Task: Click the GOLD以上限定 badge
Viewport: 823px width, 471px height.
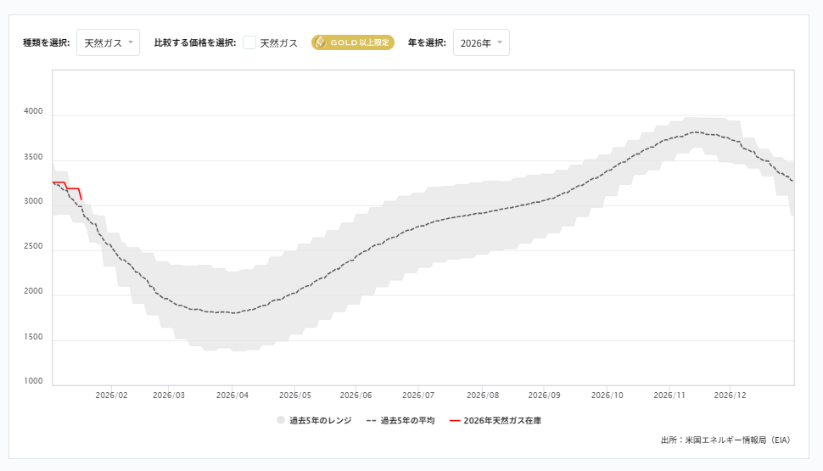Action: point(353,42)
